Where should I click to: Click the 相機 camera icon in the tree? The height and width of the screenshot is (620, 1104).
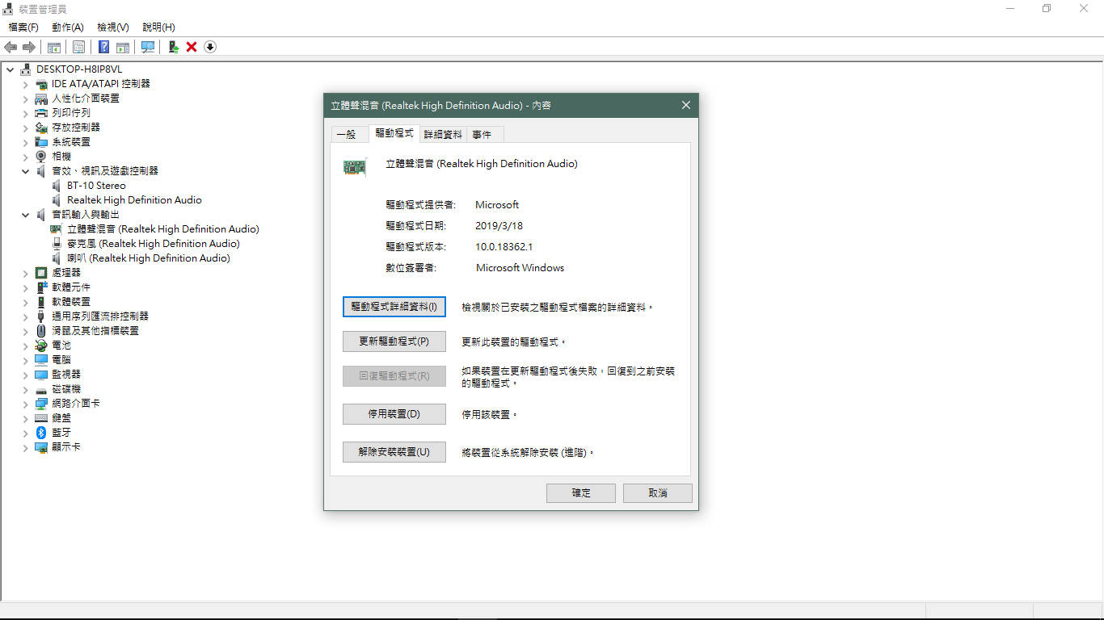(x=41, y=157)
